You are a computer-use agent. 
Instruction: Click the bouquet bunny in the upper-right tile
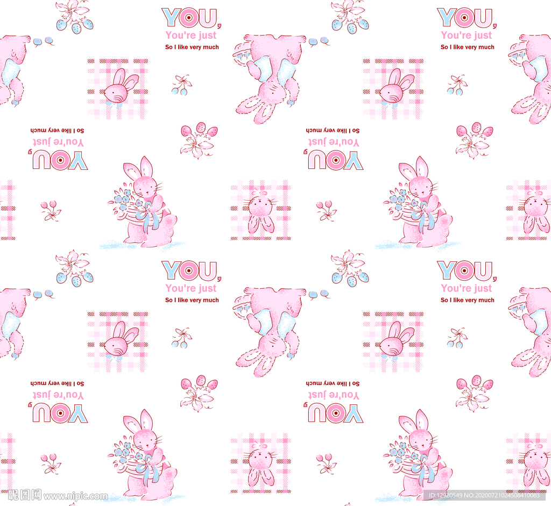420,204
